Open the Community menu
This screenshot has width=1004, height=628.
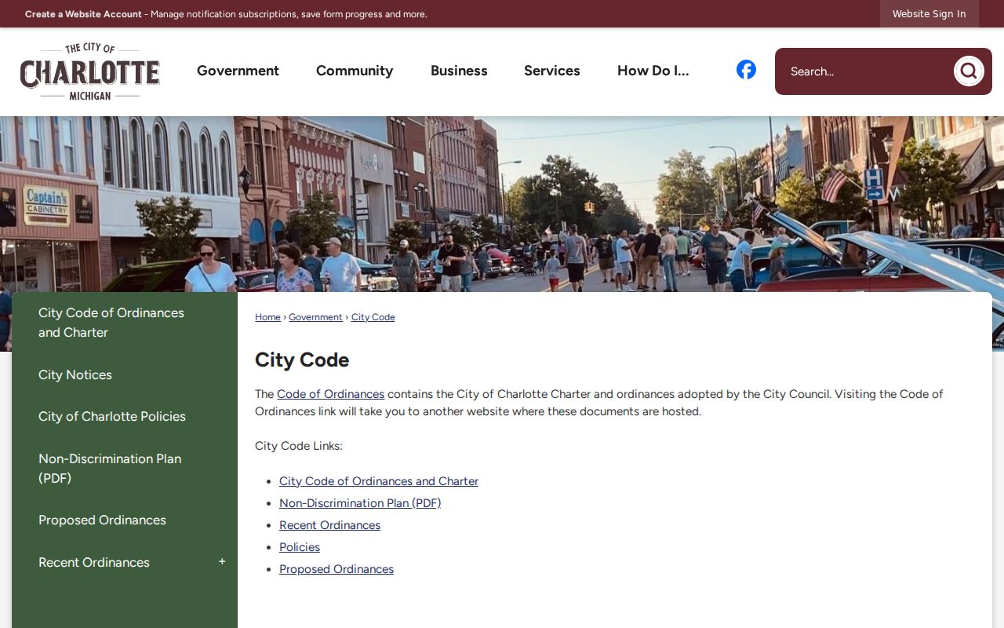355,71
